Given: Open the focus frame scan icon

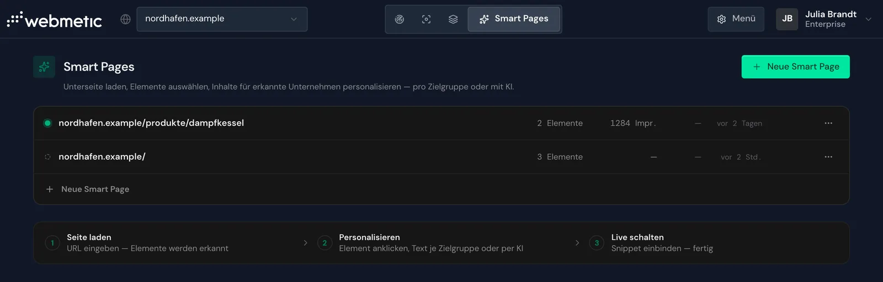Looking at the screenshot, I should (x=426, y=19).
